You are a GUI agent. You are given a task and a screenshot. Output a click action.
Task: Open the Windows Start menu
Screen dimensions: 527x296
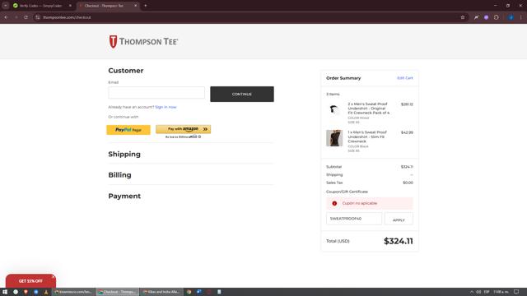tap(5, 292)
